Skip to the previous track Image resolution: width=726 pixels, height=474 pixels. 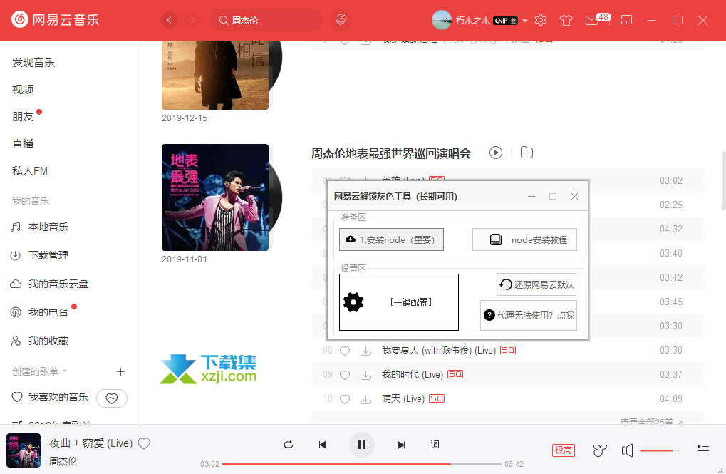(323, 445)
